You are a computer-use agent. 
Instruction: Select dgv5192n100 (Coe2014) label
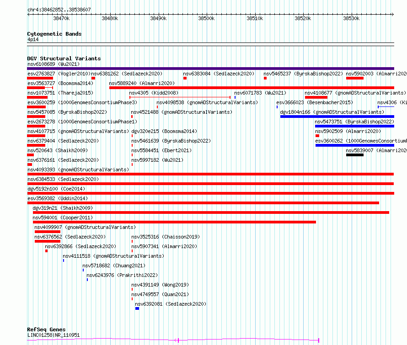click(x=56, y=189)
